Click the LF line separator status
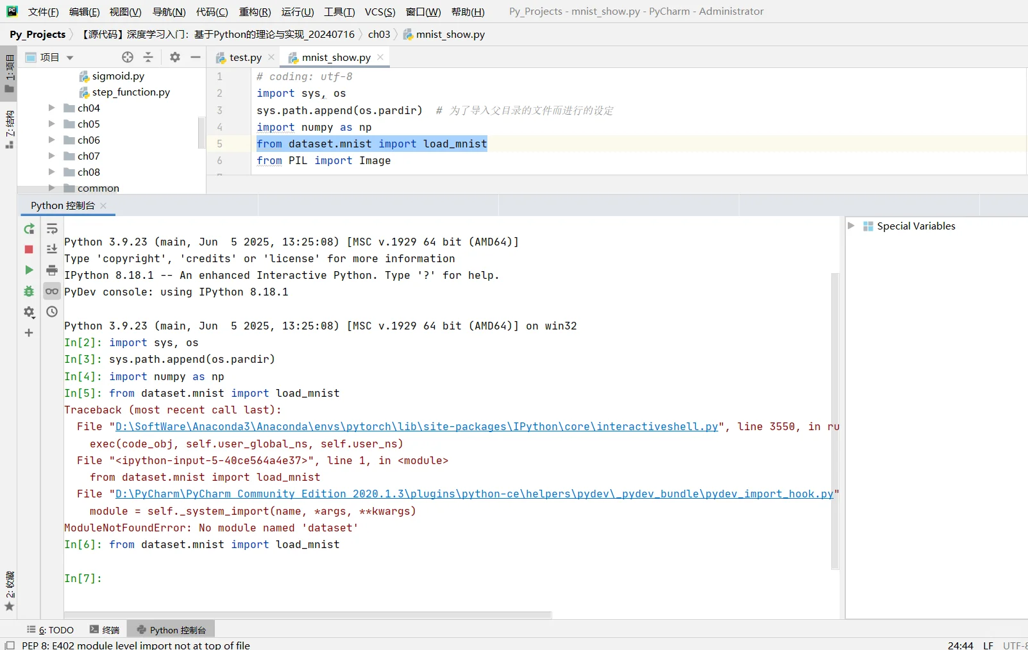Image resolution: width=1028 pixels, height=650 pixels. [988, 645]
